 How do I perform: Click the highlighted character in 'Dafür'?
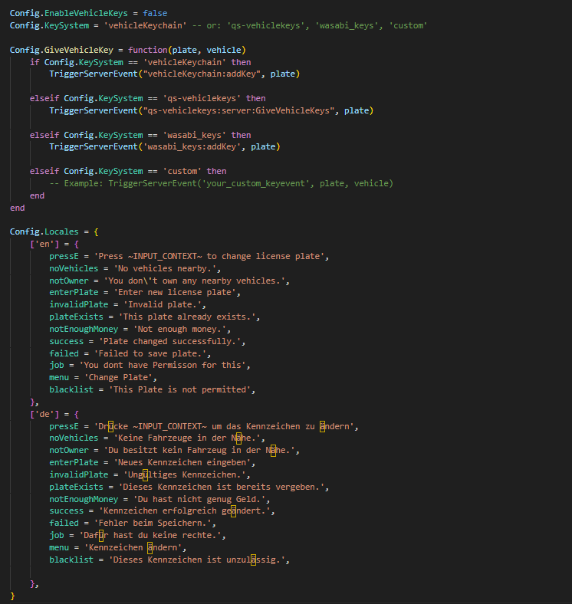tap(100, 536)
